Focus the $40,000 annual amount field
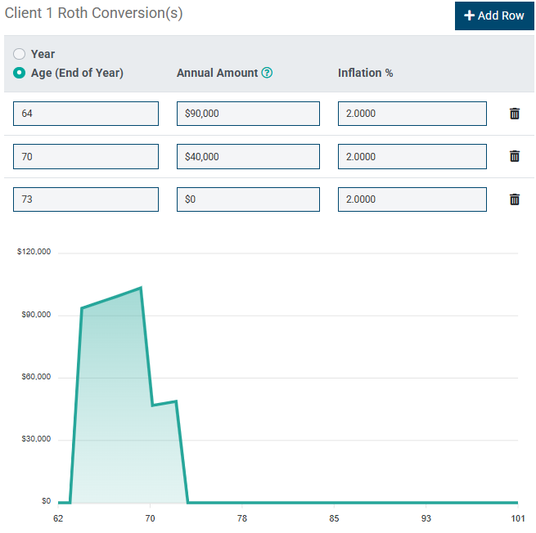This screenshot has width=536, height=533. pos(248,156)
